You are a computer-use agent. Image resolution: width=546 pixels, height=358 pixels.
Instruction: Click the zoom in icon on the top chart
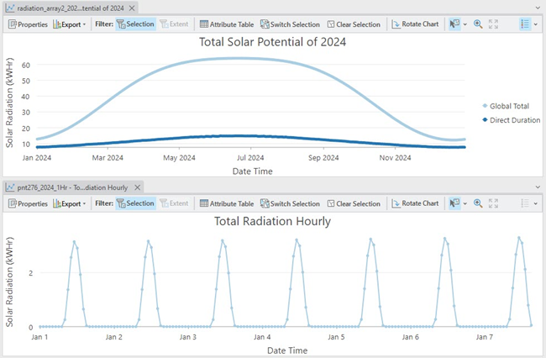point(478,24)
